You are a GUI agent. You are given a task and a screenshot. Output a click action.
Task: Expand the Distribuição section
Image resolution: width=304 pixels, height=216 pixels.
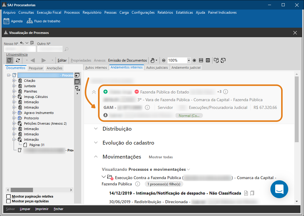95,129
